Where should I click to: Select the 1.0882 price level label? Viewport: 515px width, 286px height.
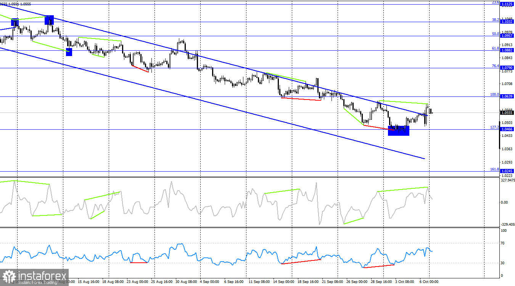click(507, 50)
